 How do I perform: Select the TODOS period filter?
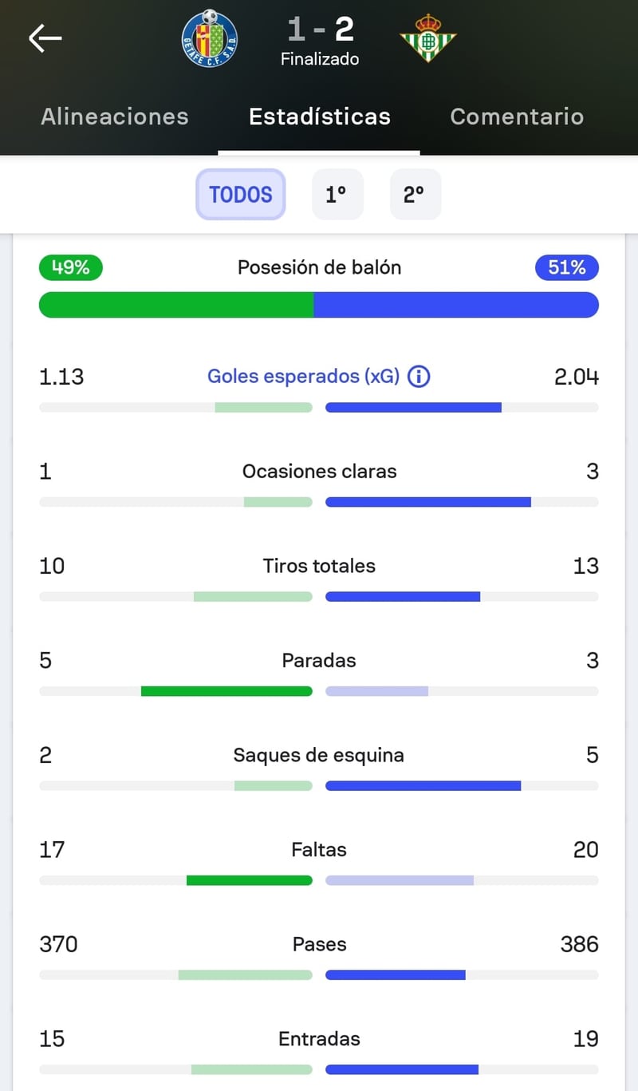[x=240, y=194]
